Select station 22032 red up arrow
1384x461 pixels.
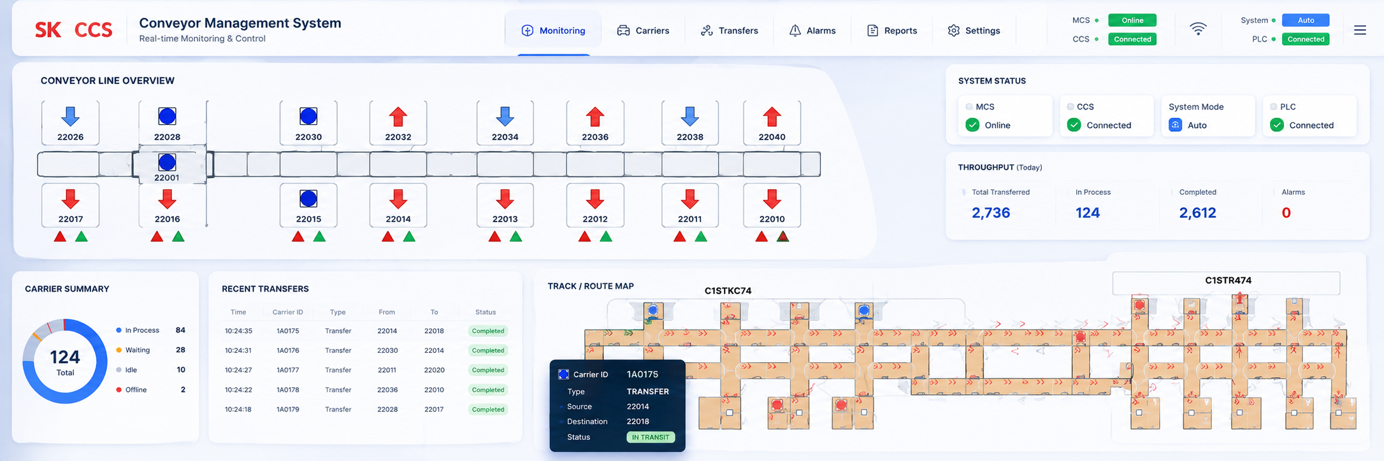pyautogui.click(x=398, y=117)
